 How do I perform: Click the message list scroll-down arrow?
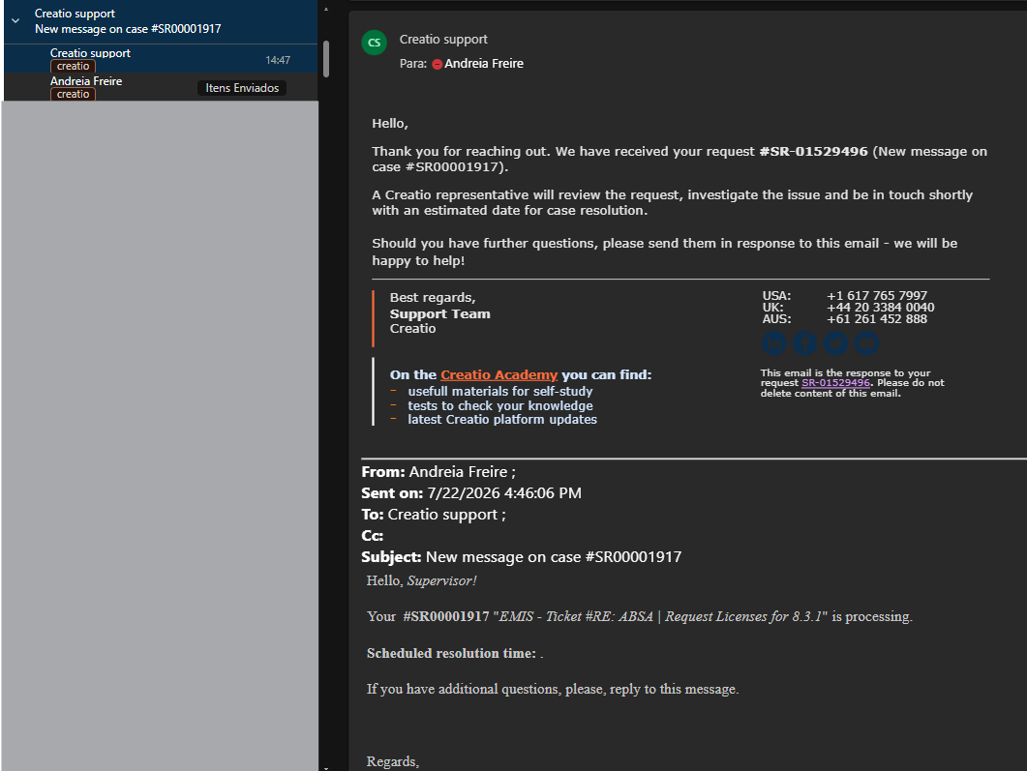(x=326, y=767)
